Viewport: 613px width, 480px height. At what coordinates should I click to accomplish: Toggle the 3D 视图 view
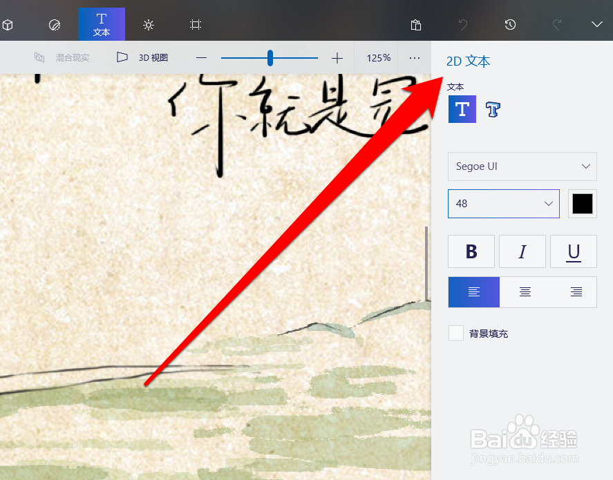(x=142, y=57)
